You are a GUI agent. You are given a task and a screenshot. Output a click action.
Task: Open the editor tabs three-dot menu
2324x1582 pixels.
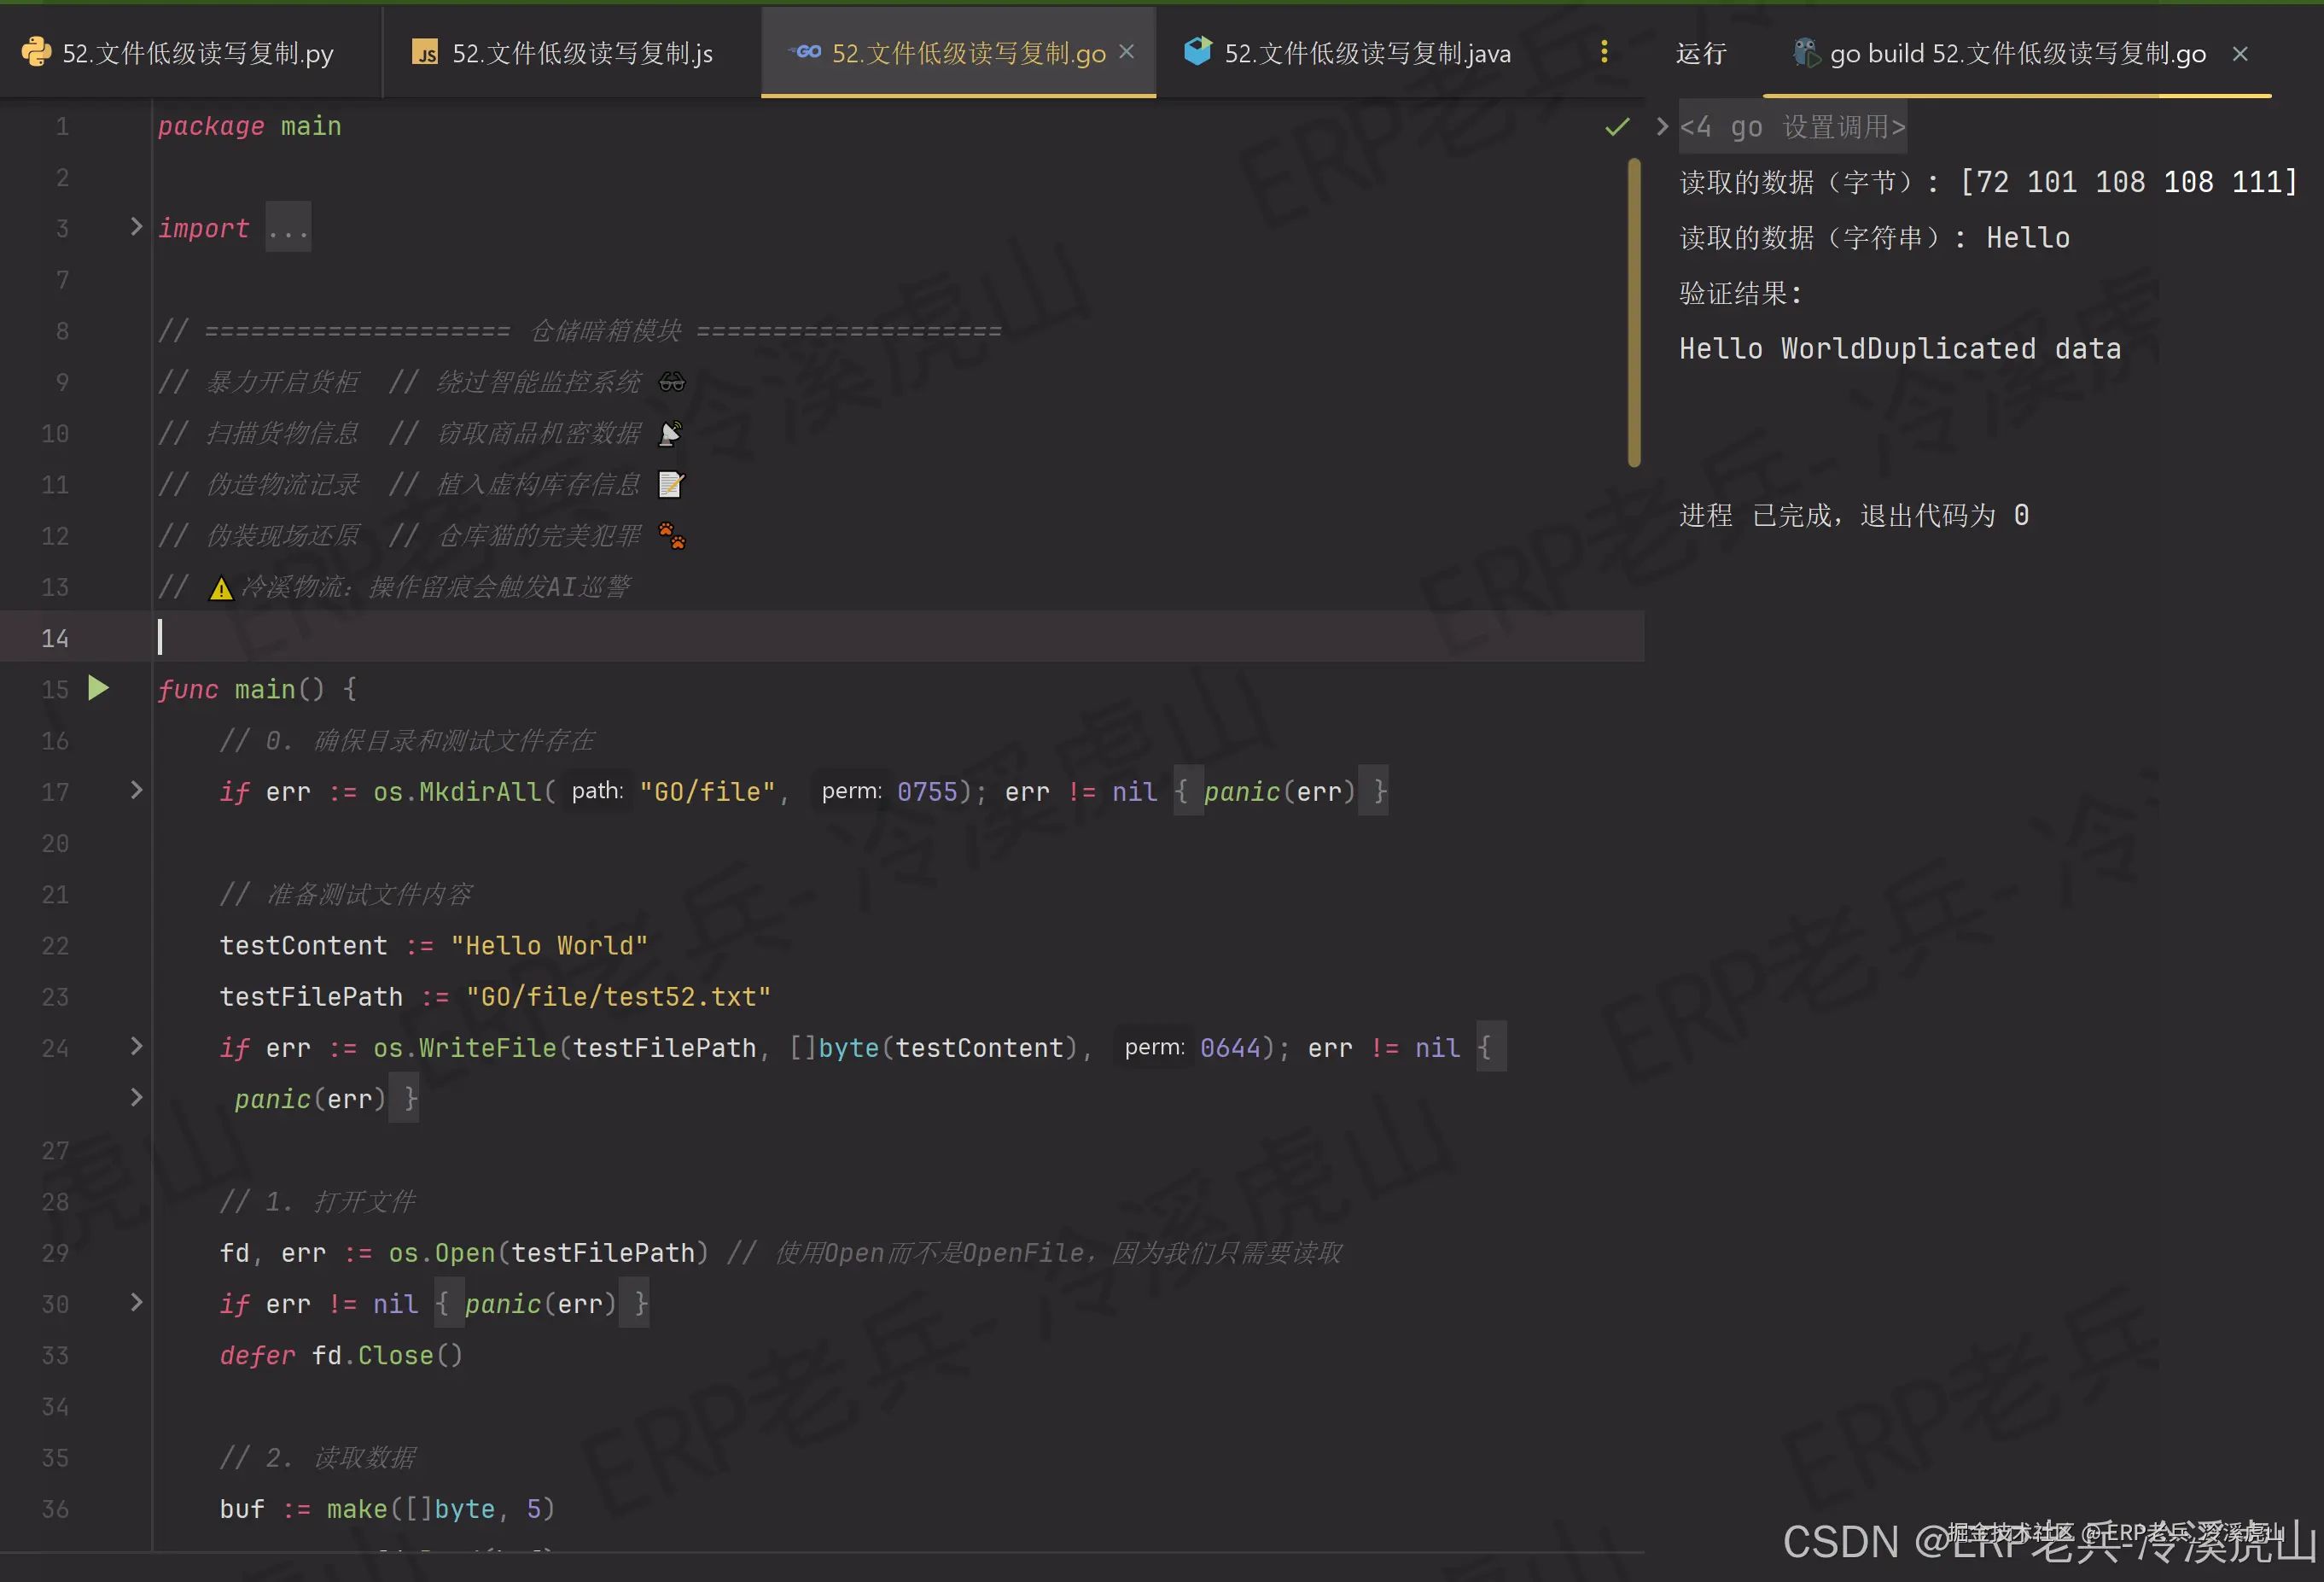[1604, 52]
